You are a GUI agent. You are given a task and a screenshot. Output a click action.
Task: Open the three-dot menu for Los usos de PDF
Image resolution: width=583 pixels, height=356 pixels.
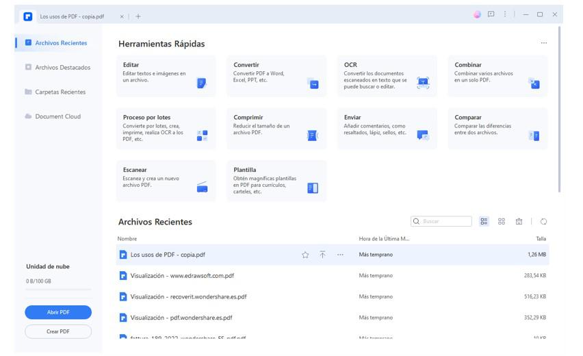[x=340, y=255]
